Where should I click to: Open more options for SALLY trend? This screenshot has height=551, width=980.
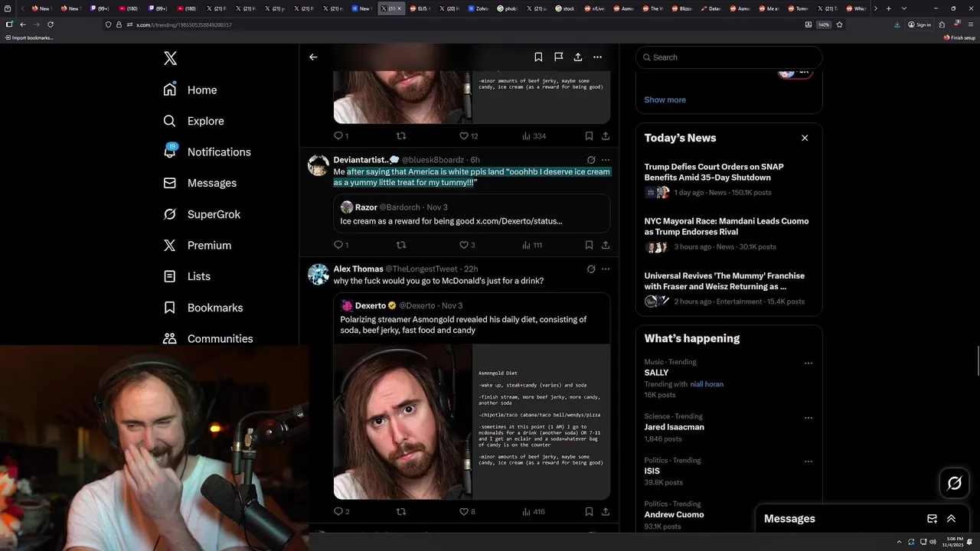808,364
